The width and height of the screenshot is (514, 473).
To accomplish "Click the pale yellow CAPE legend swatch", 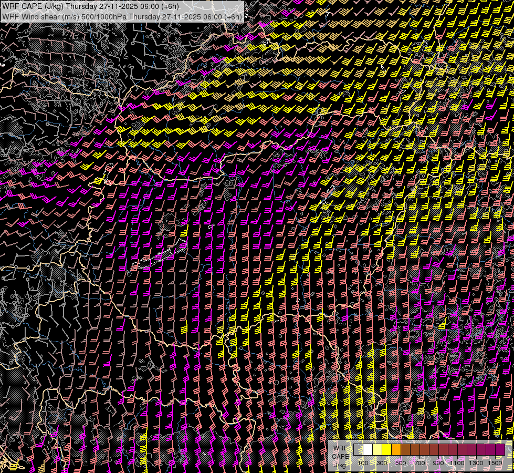I will click(377, 449).
